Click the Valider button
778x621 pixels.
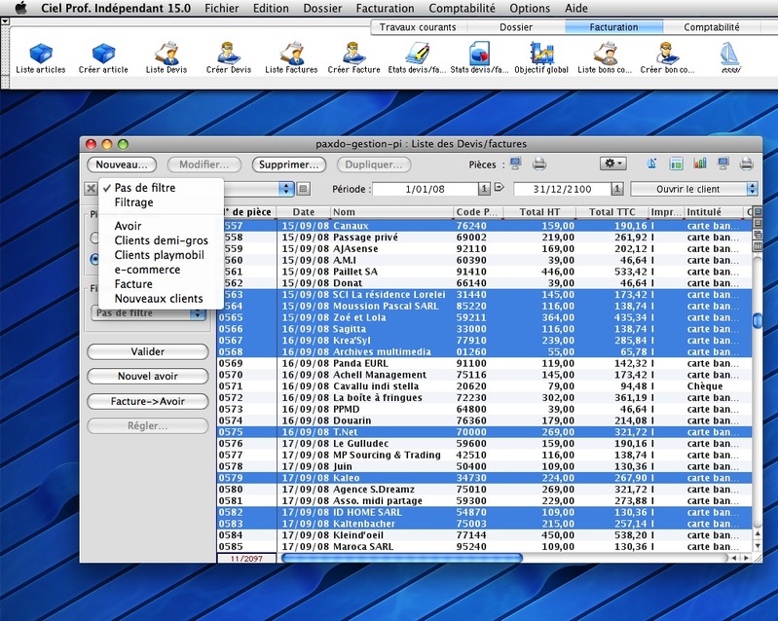(x=148, y=351)
